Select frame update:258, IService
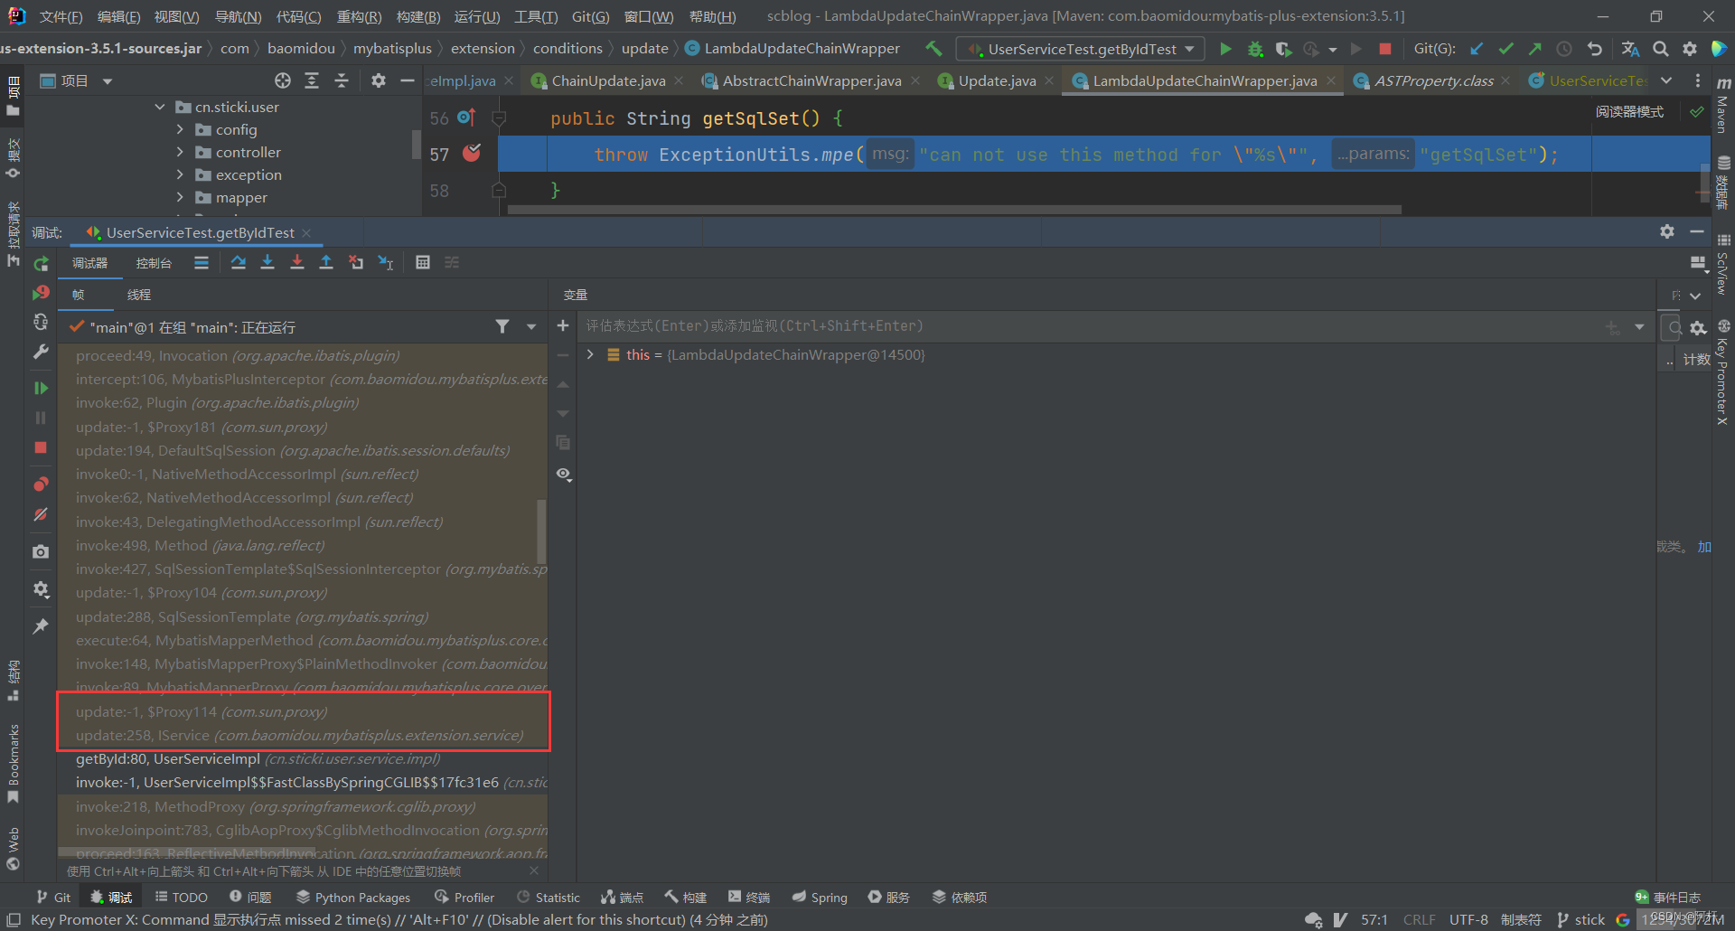 click(302, 735)
